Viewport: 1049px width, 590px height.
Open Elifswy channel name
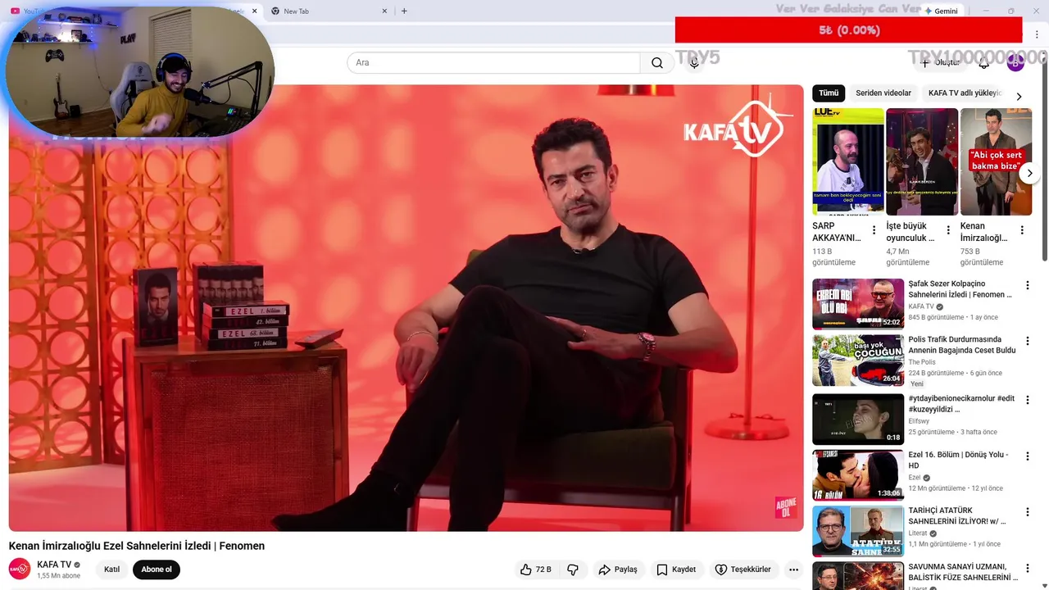coord(920,421)
